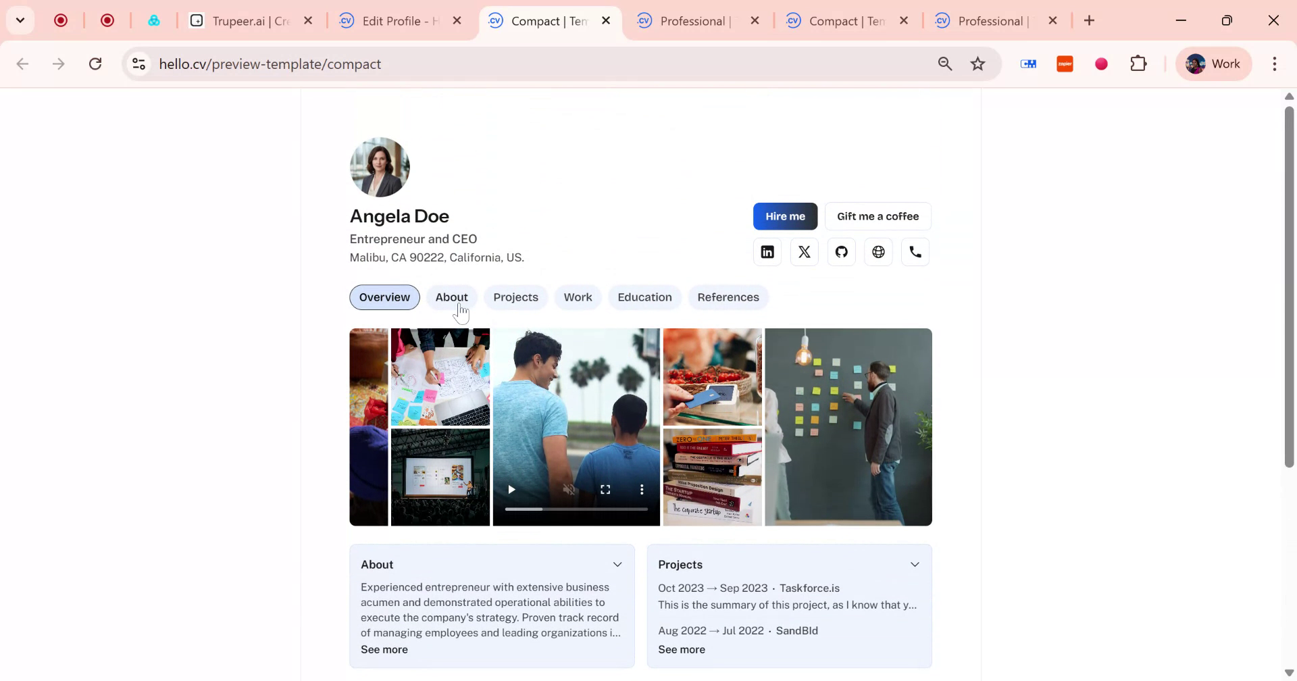Screen dimensions: 1297x681
Task: Open the browser tab list dropdown arrow
Action: [x=20, y=20]
